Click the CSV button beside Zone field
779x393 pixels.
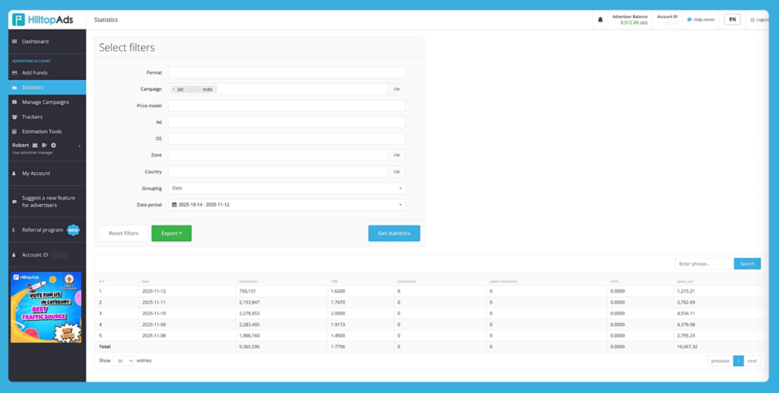point(396,155)
